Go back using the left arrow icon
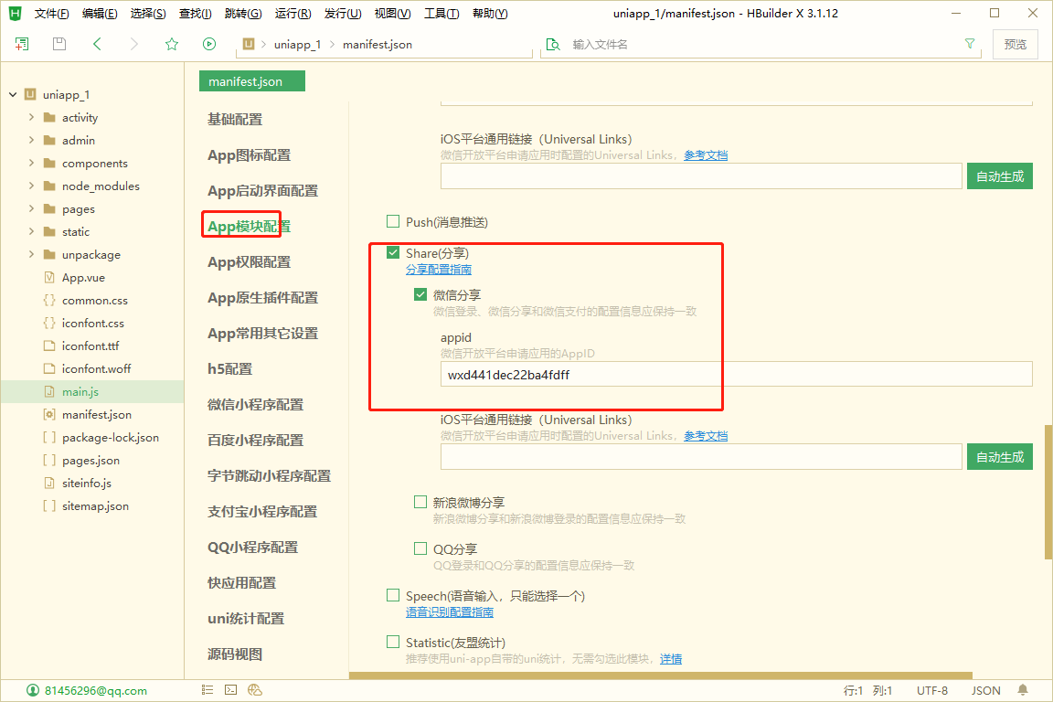The width and height of the screenshot is (1053, 702). tap(97, 44)
